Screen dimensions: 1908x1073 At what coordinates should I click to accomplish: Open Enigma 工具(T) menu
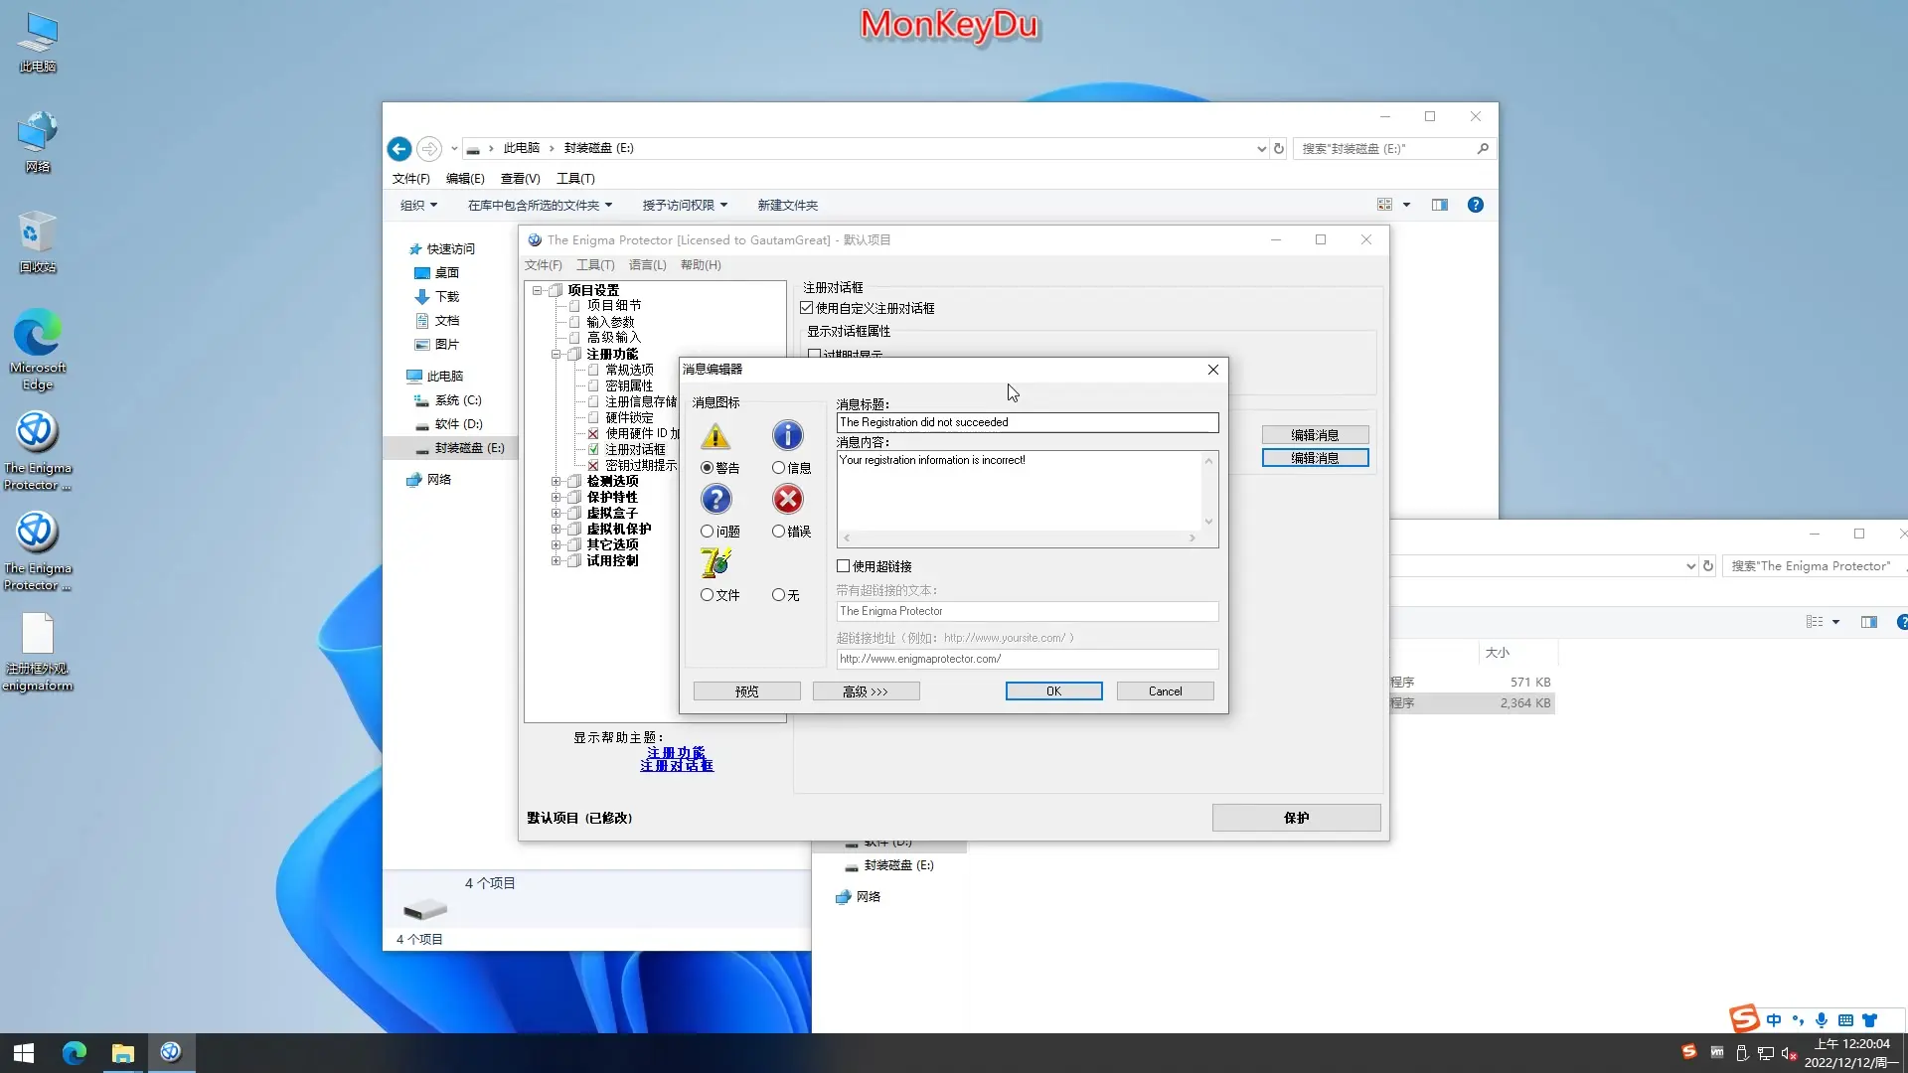(595, 265)
